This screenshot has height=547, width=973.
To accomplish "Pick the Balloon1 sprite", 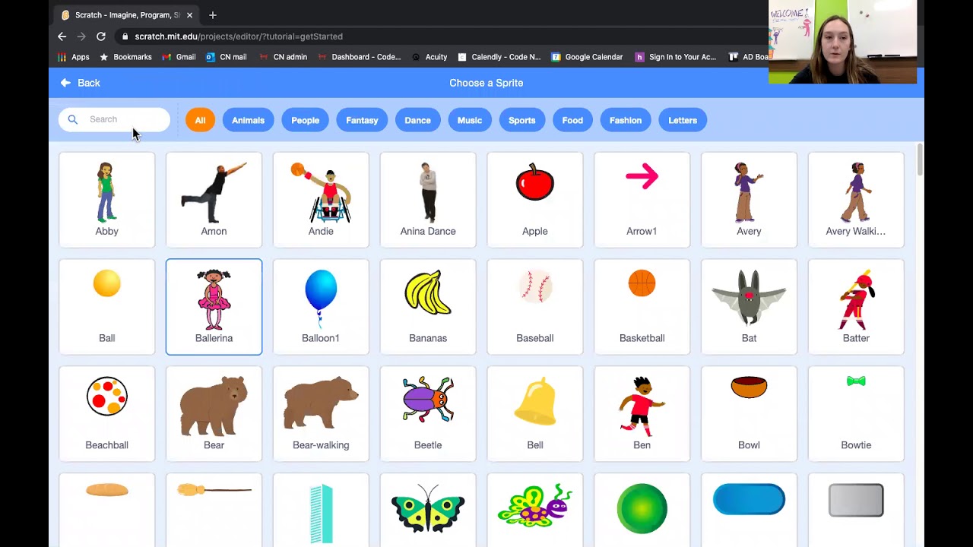I will tap(321, 307).
